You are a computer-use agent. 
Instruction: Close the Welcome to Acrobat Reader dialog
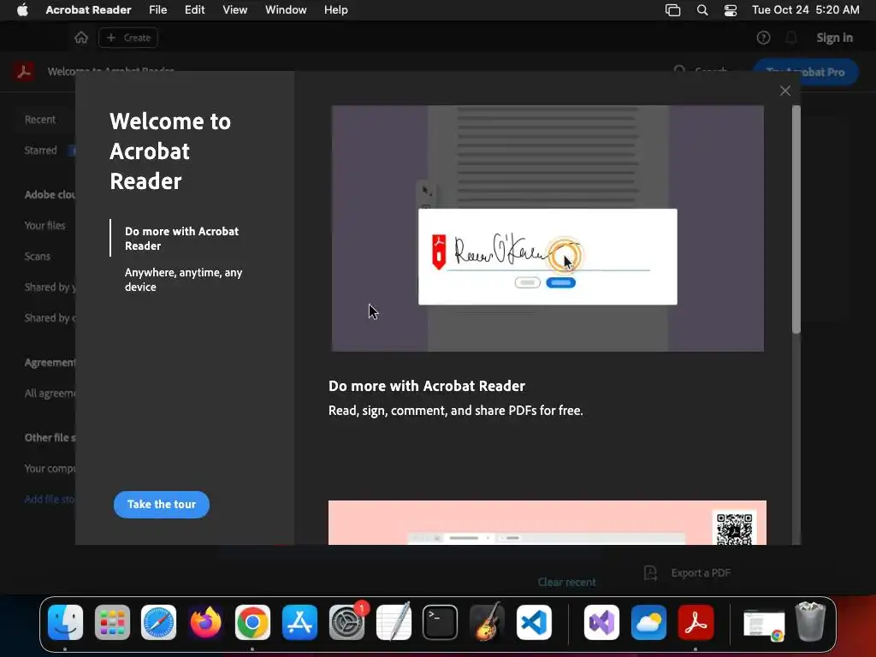[785, 91]
